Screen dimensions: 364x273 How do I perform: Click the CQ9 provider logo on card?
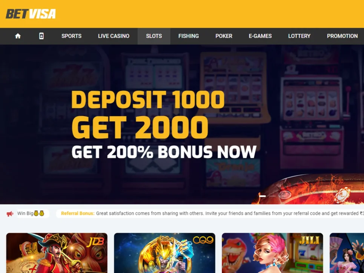(x=203, y=240)
